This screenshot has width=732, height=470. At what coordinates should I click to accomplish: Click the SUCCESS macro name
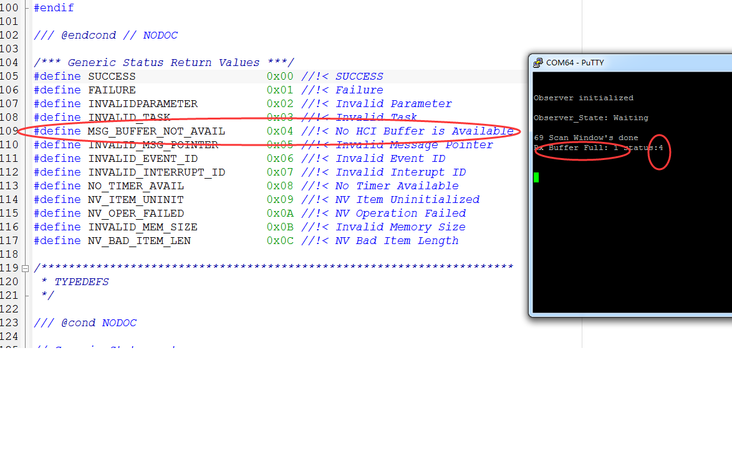click(112, 77)
